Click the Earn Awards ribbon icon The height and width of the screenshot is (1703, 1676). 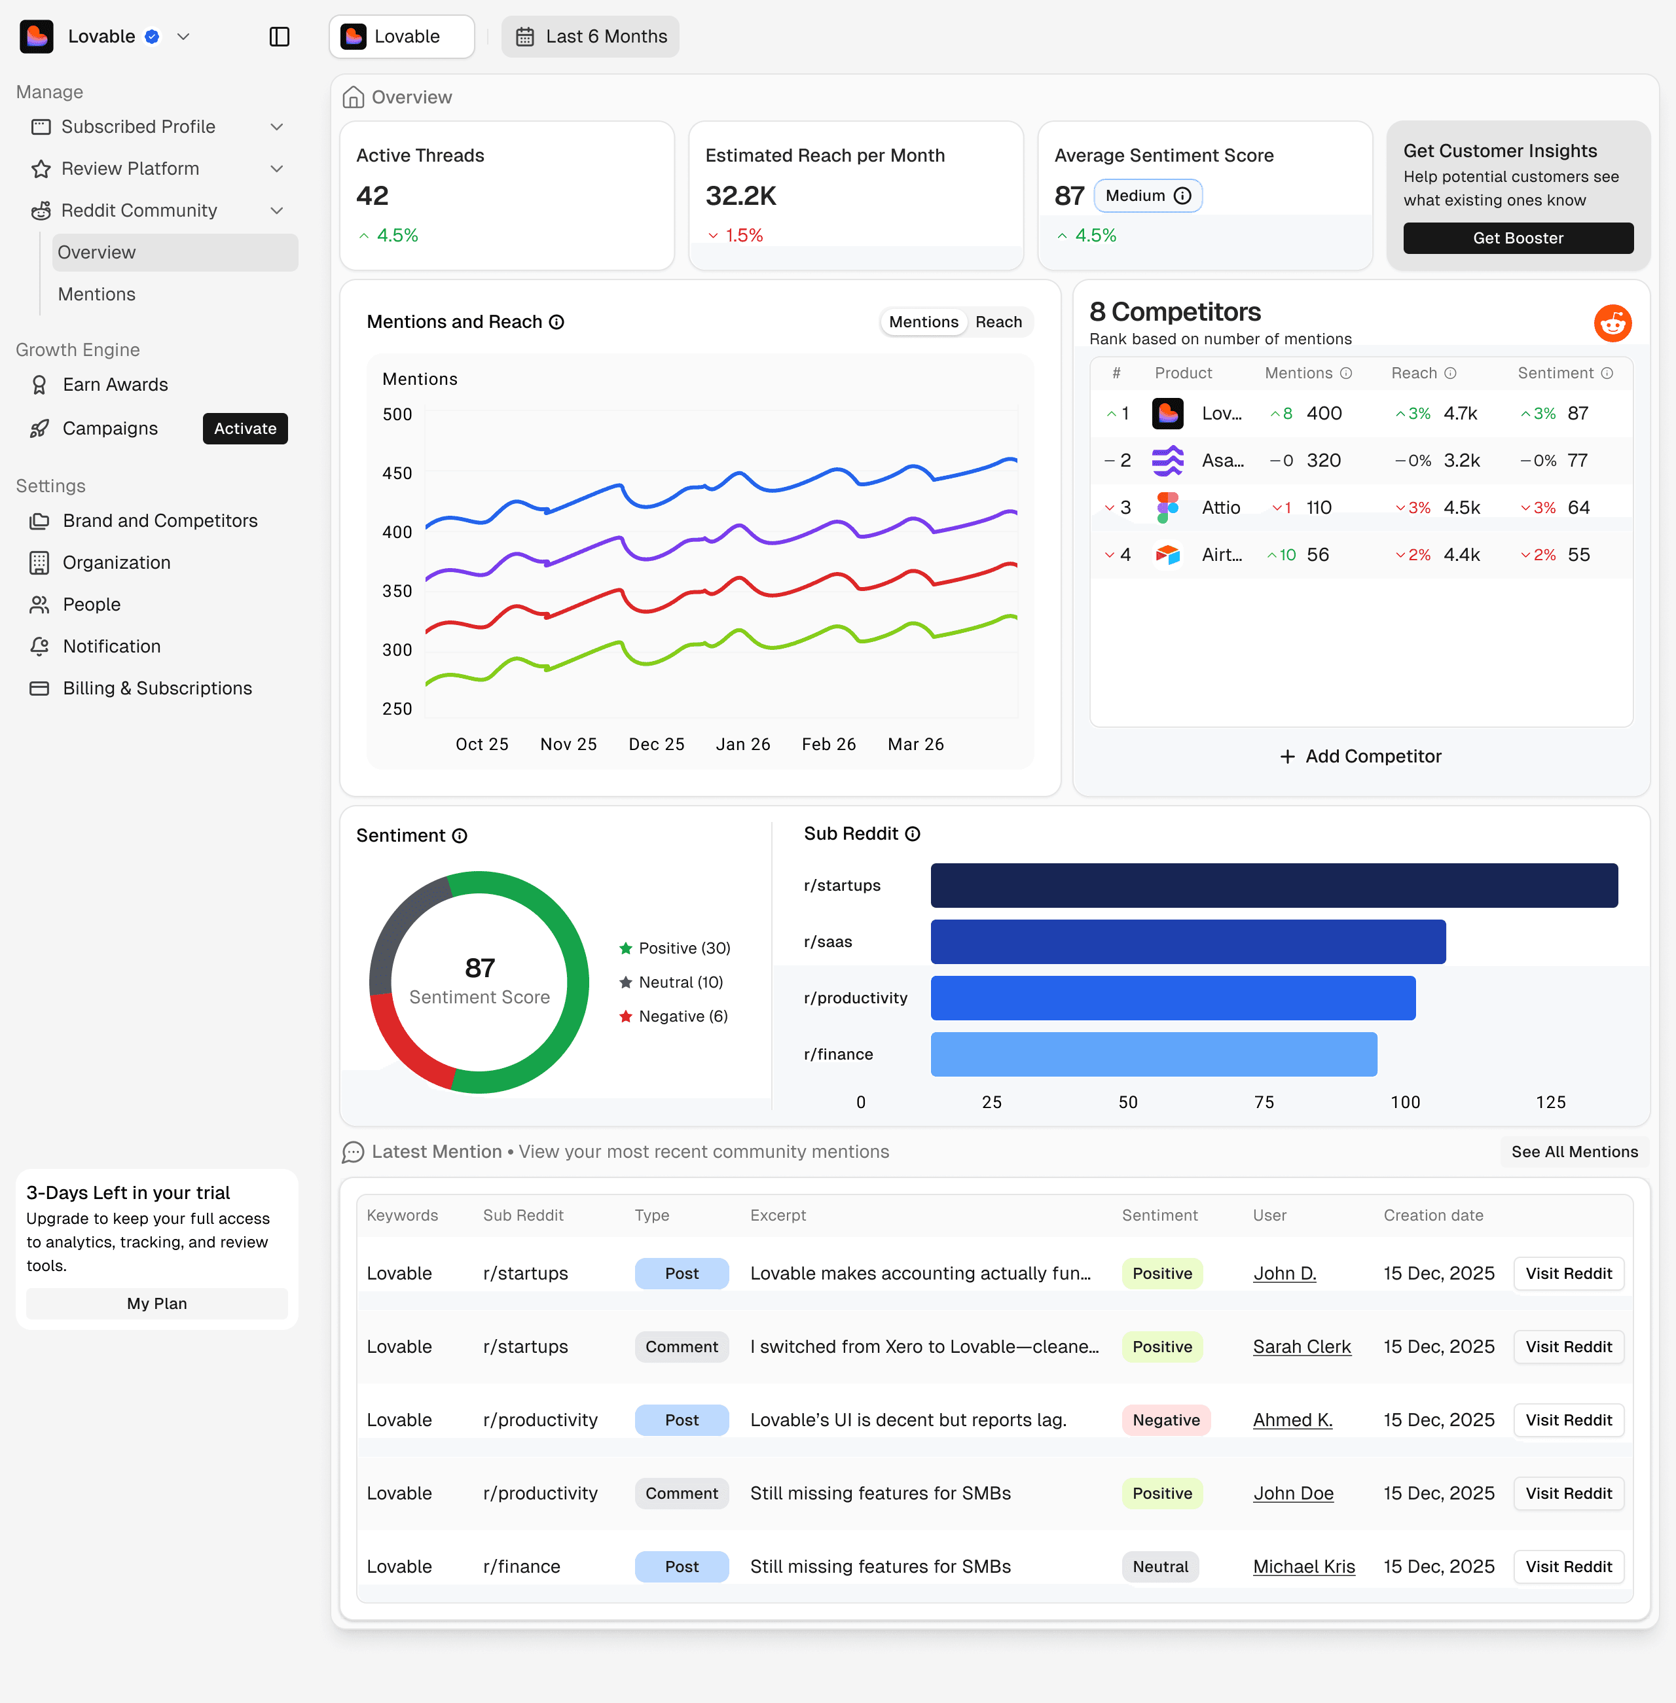[x=40, y=385]
